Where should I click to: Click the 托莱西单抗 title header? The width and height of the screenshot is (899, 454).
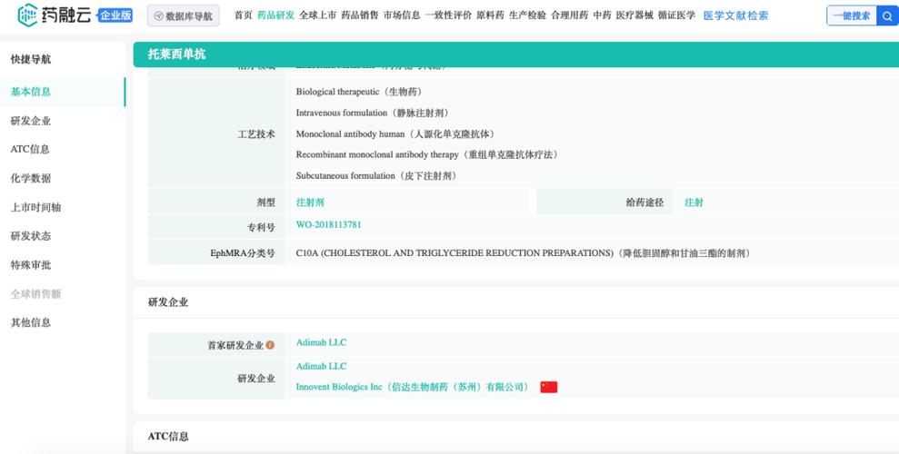pos(176,54)
